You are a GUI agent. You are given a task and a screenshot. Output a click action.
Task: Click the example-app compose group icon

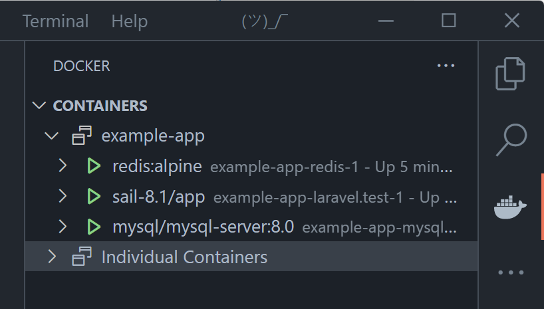pyautogui.click(x=82, y=136)
